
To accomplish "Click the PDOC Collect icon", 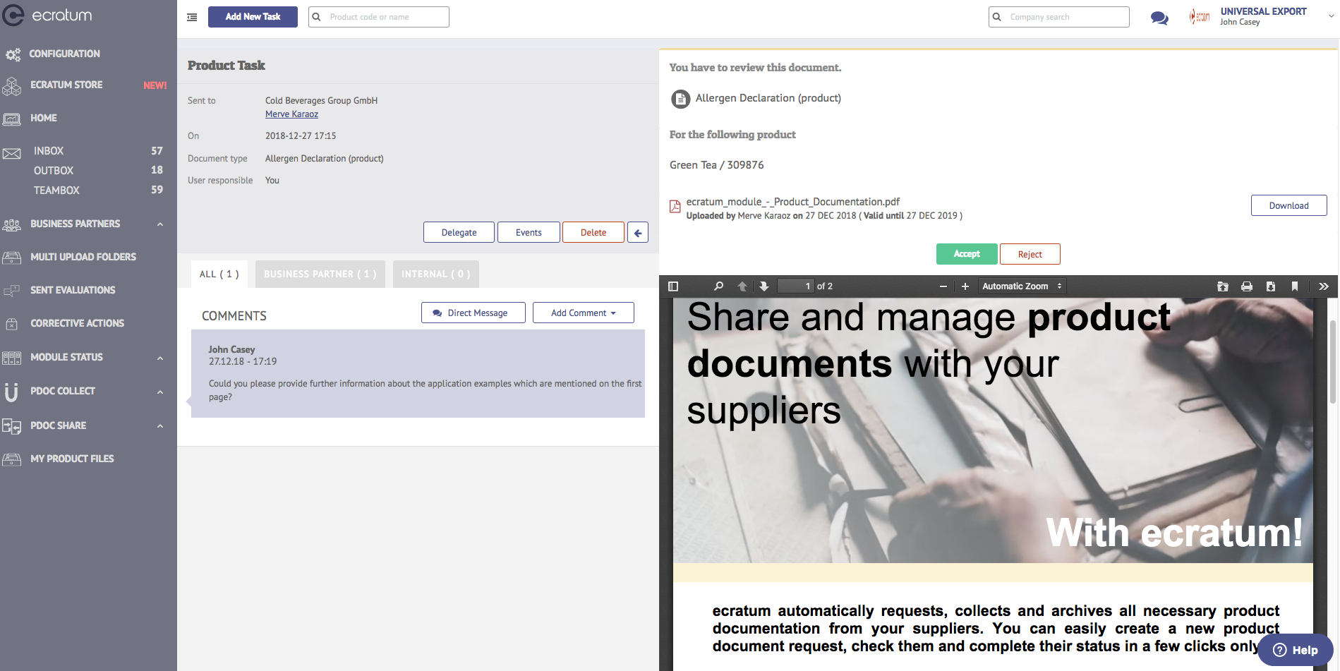I will click(11, 392).
